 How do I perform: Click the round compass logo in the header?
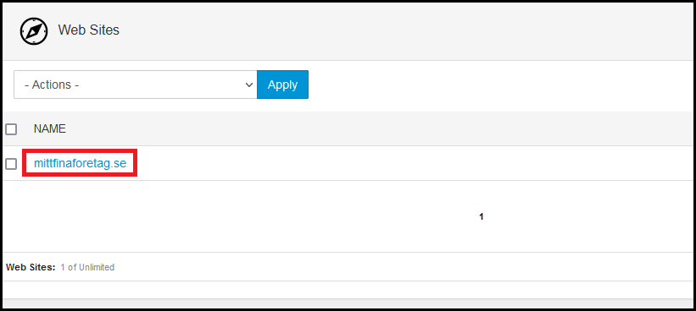34,31
